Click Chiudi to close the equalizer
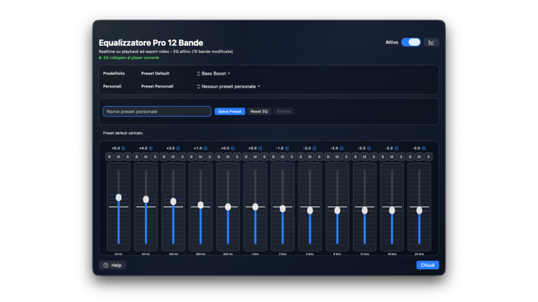 [428, 265]
